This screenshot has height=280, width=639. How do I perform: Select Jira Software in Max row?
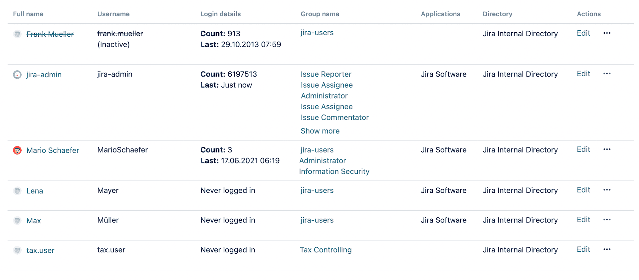(443, 220)
